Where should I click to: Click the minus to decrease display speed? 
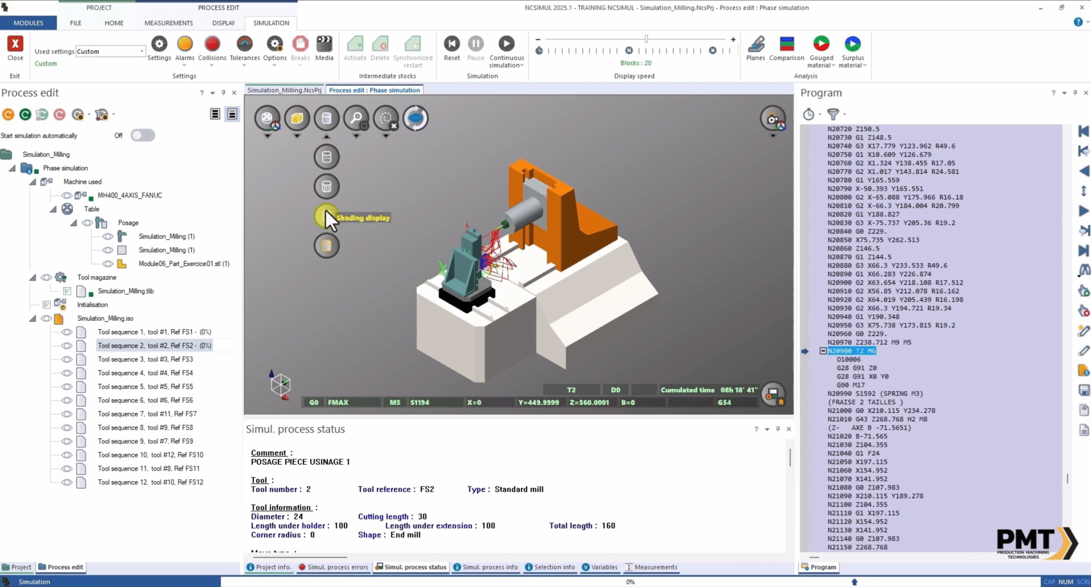click(538, 40)
